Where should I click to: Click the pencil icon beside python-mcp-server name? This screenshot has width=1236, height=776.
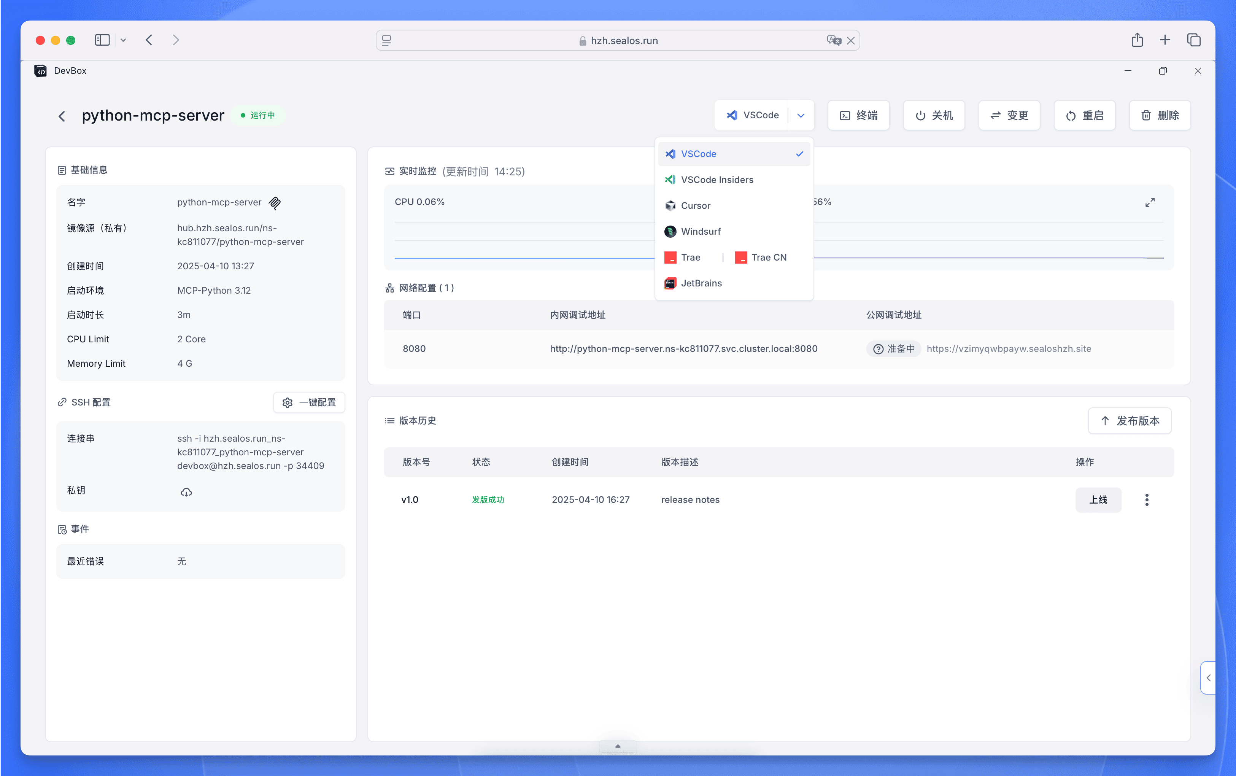275,203
